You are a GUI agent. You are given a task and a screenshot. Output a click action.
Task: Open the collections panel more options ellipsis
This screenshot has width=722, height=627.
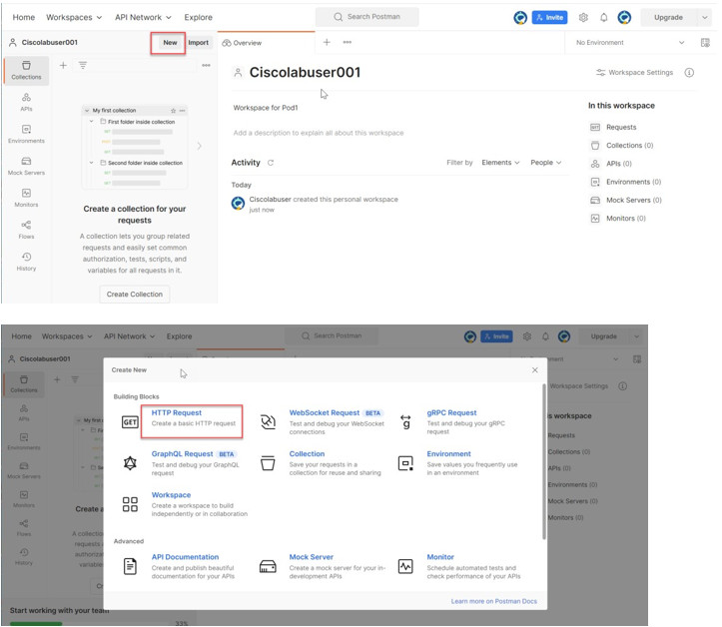(x=207, y=65)
